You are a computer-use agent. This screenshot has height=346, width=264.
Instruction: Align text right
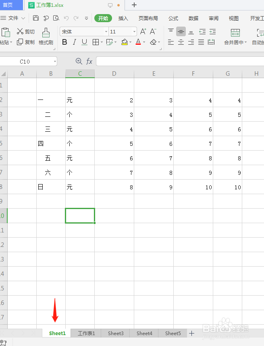pyautogui.click(x=191, y=42)
